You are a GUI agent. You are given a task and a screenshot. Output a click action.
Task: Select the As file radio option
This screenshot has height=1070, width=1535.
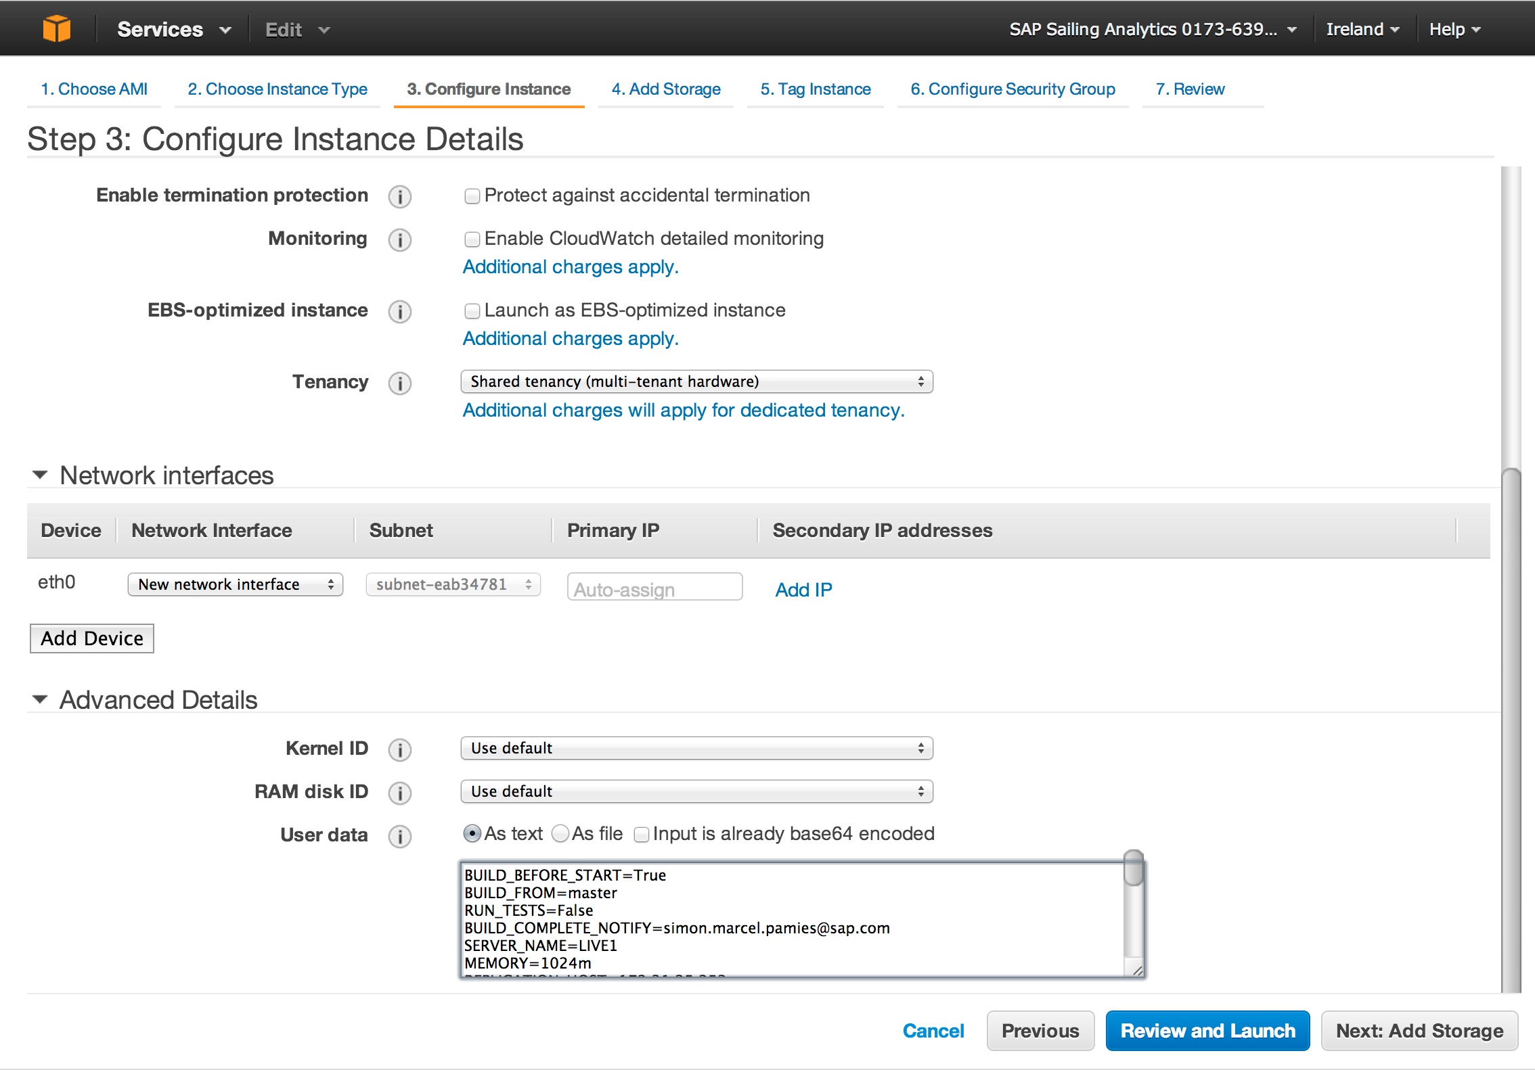point(560,834)
